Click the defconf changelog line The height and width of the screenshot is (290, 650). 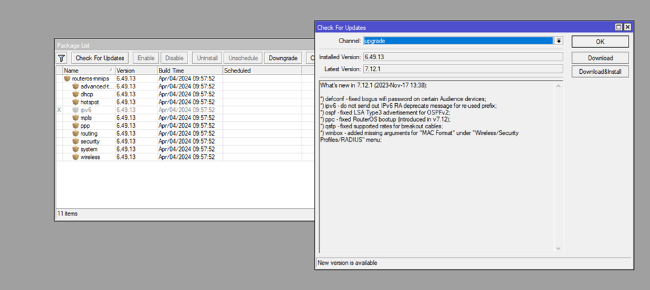403,98
